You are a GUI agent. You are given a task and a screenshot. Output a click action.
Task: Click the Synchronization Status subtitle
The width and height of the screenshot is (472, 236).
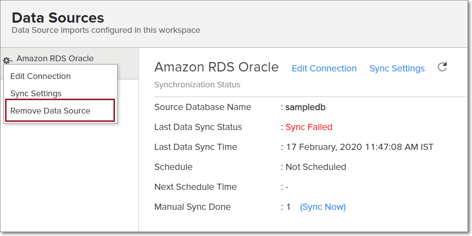click(197, 85)
